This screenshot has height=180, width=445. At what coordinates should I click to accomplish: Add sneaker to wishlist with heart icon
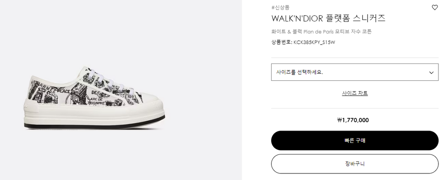[435, 7]
